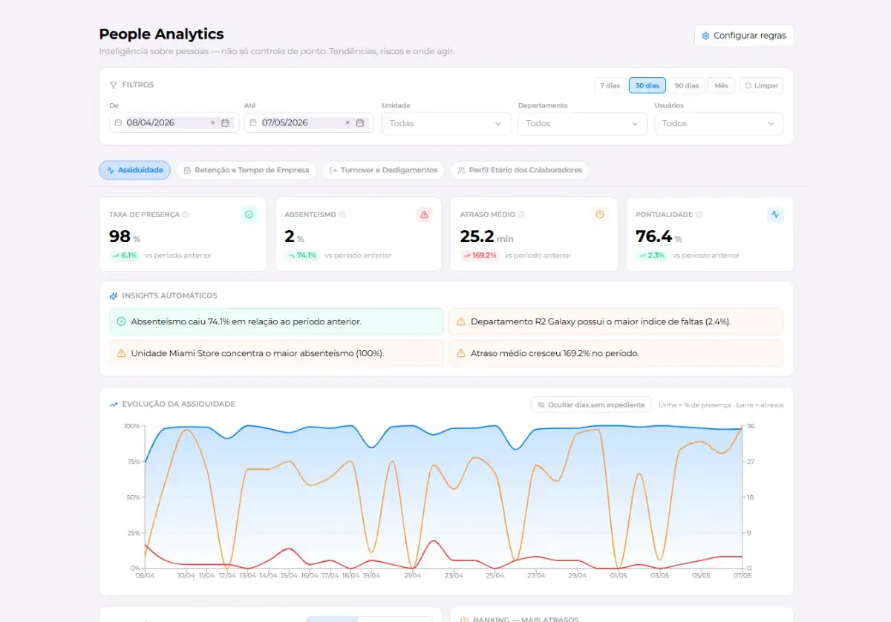The height and width of the screenshot is (622, 891).
Task: Click the warning triangle icon on the Absenteísmo card
Action: coord(424,215)
